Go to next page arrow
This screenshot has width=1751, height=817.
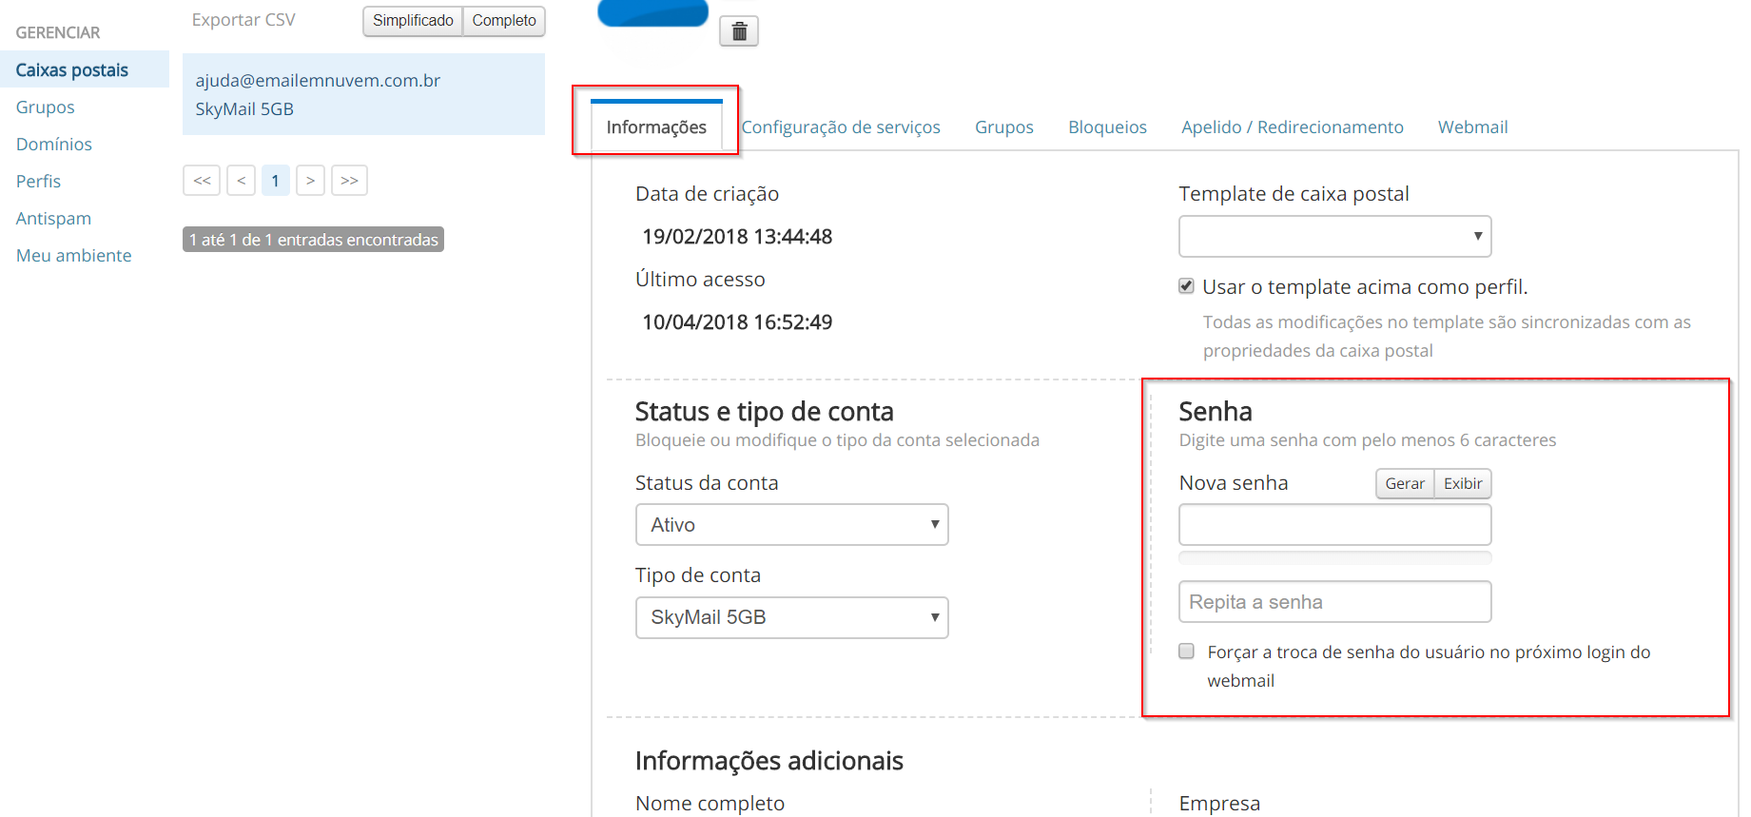coord(310,181)
